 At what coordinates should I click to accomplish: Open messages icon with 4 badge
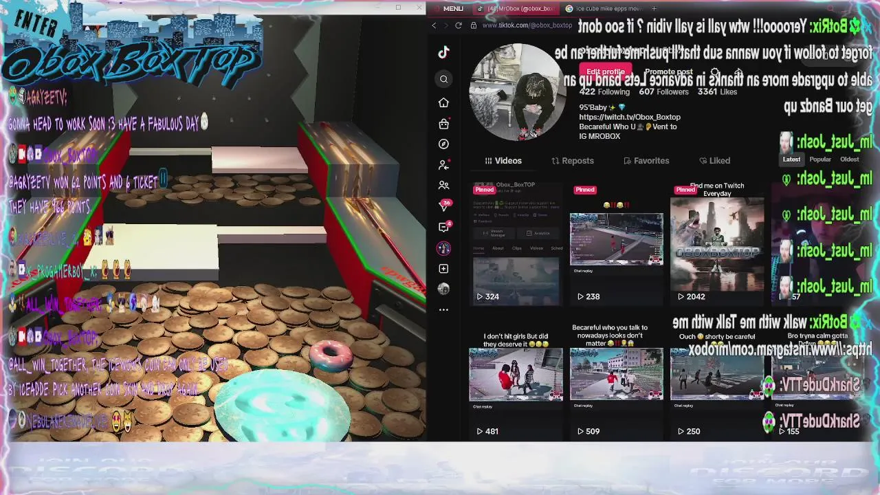pyautogui.click(x=444, y=227)
